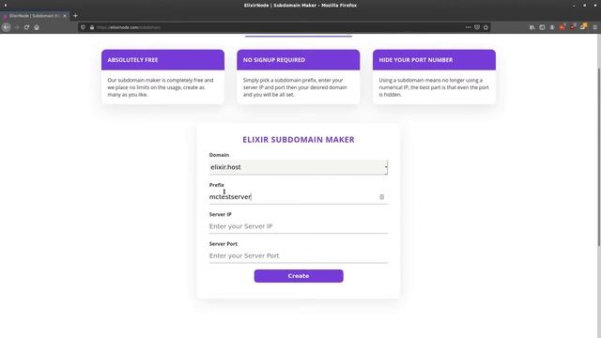This screenshot has width=601, height=338.
Task: Click the browser Forward arrow
Action: click(x=17, y=27)
